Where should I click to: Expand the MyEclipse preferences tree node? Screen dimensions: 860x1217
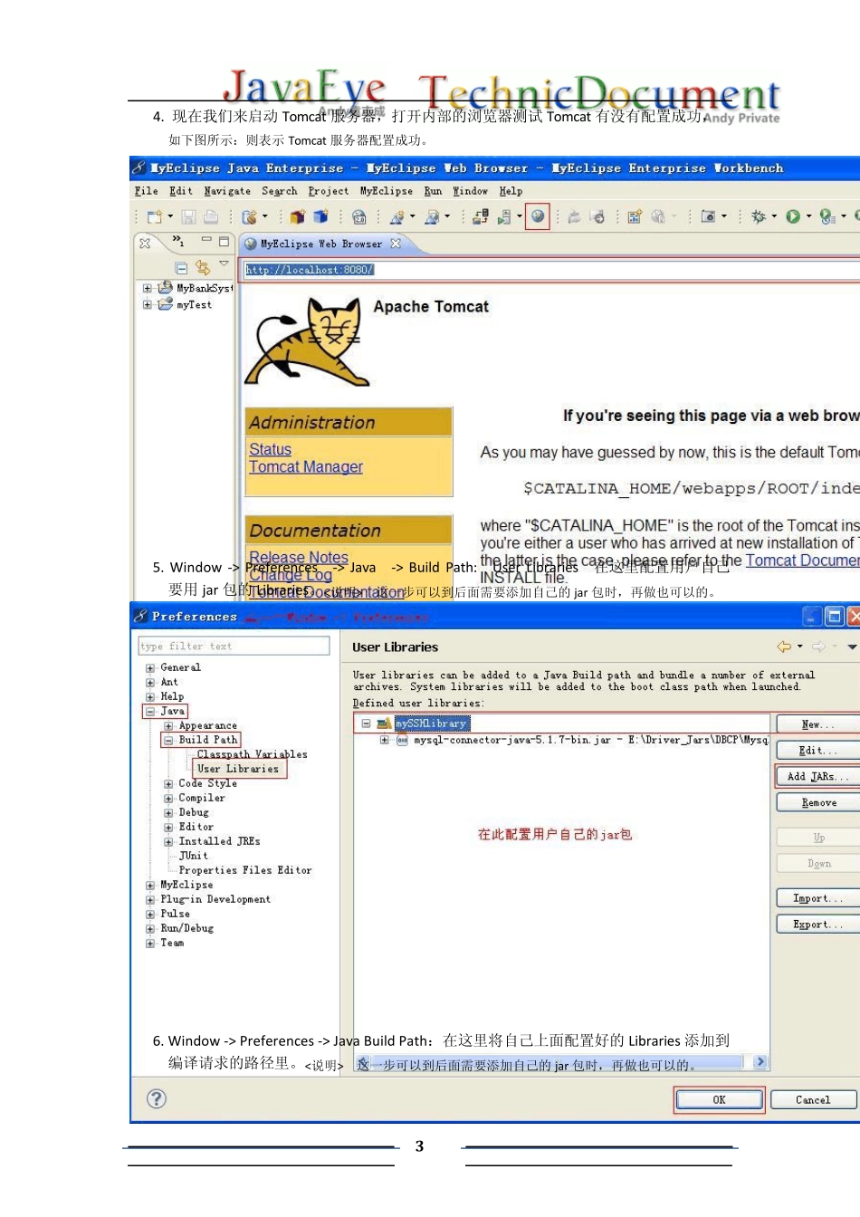point(150,886)
